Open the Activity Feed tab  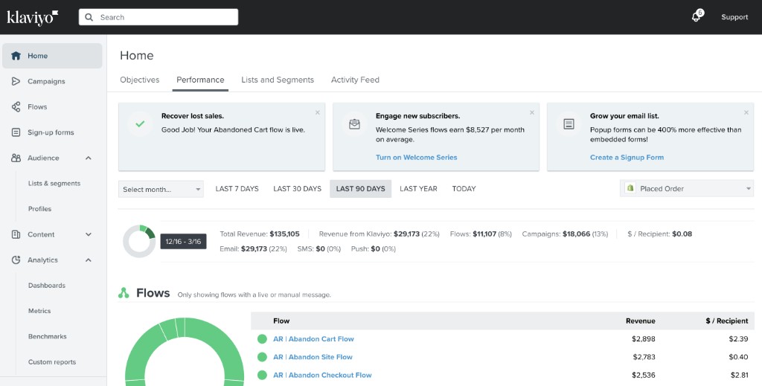[355, 80]
